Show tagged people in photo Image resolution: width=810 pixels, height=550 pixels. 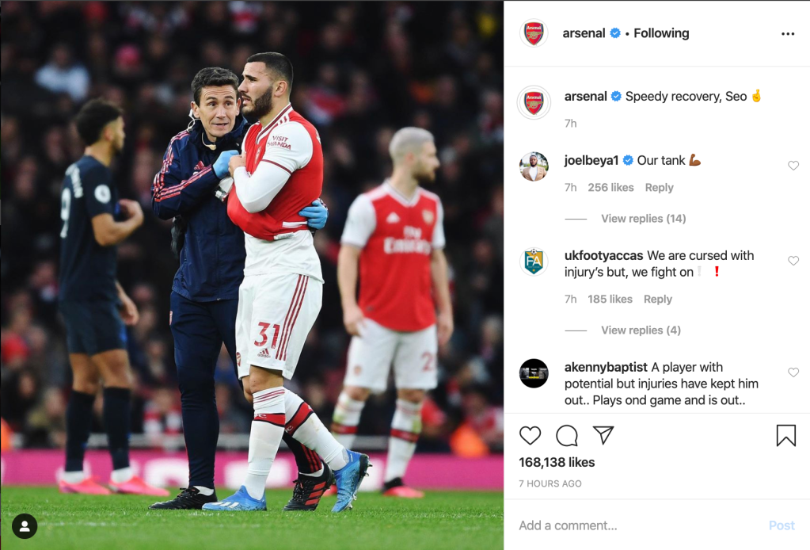[25, 525]
